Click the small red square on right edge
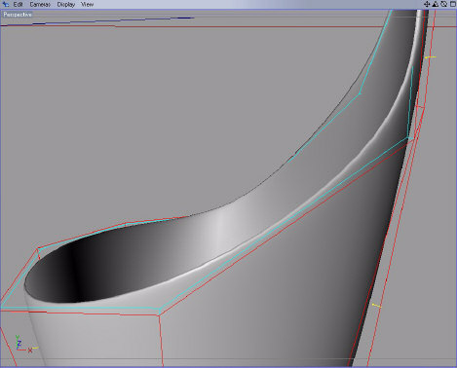Viewport: 457px width, 368px height. (420, 107)
